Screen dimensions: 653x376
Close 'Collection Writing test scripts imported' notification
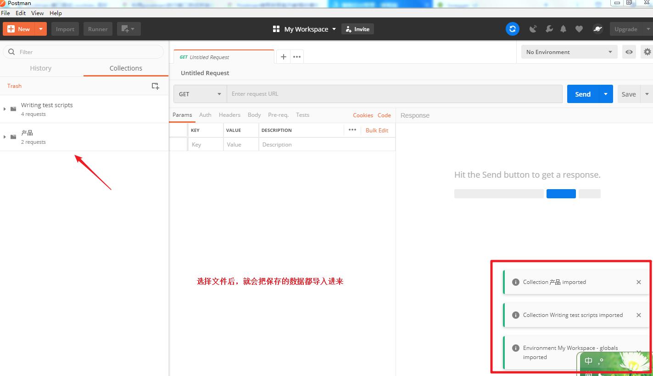click(x=638, y=315)
